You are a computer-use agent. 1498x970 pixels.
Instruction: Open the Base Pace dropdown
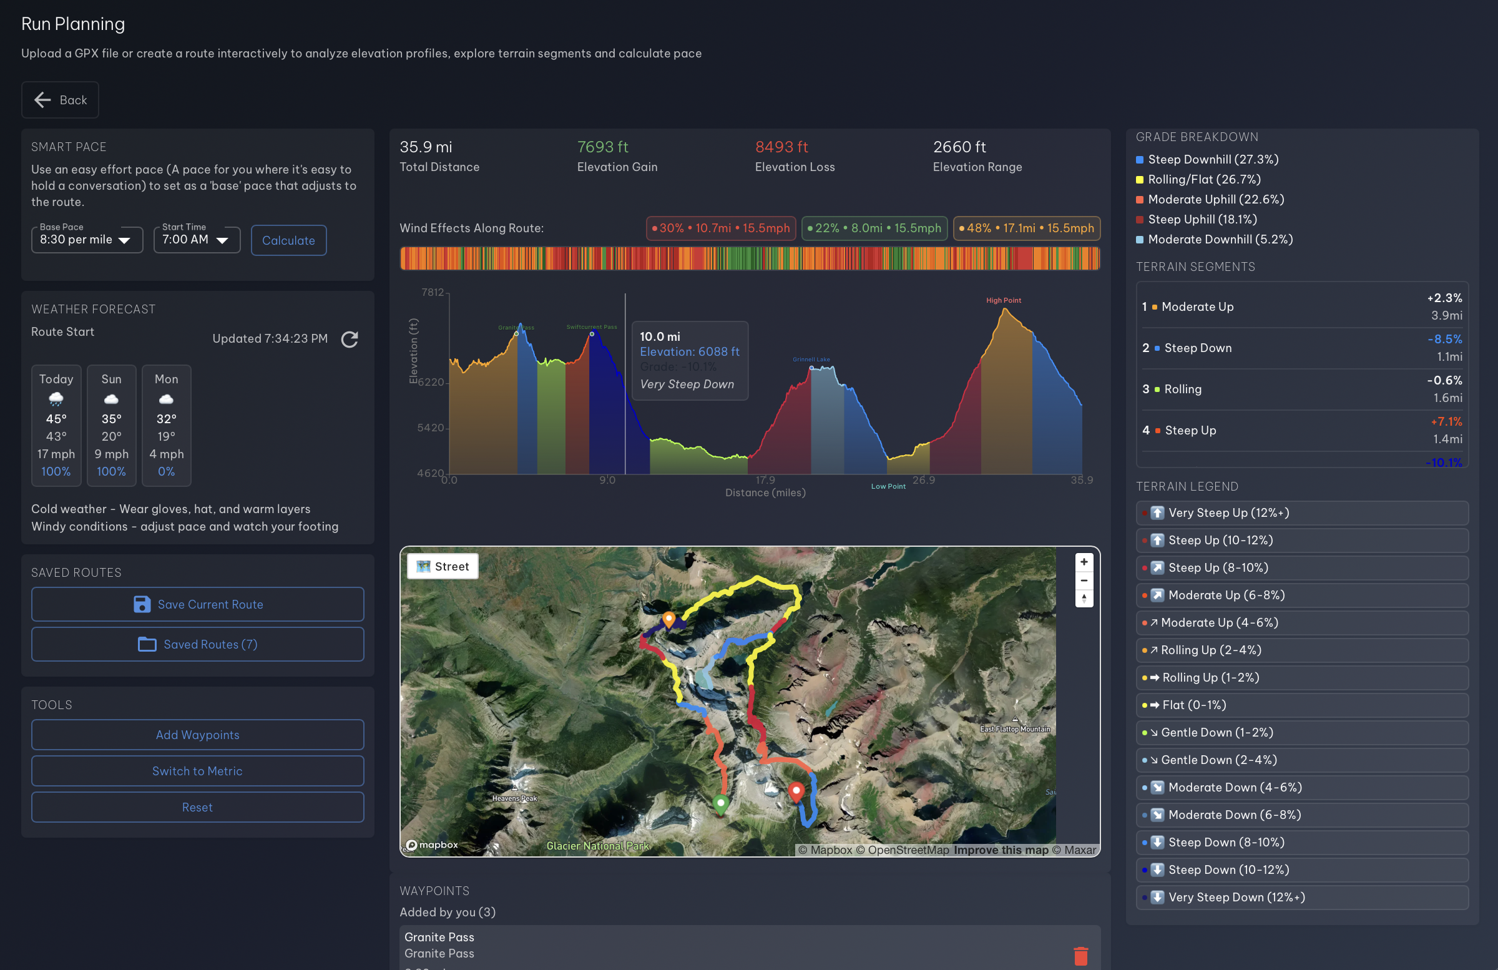click(x=87, y=240)
